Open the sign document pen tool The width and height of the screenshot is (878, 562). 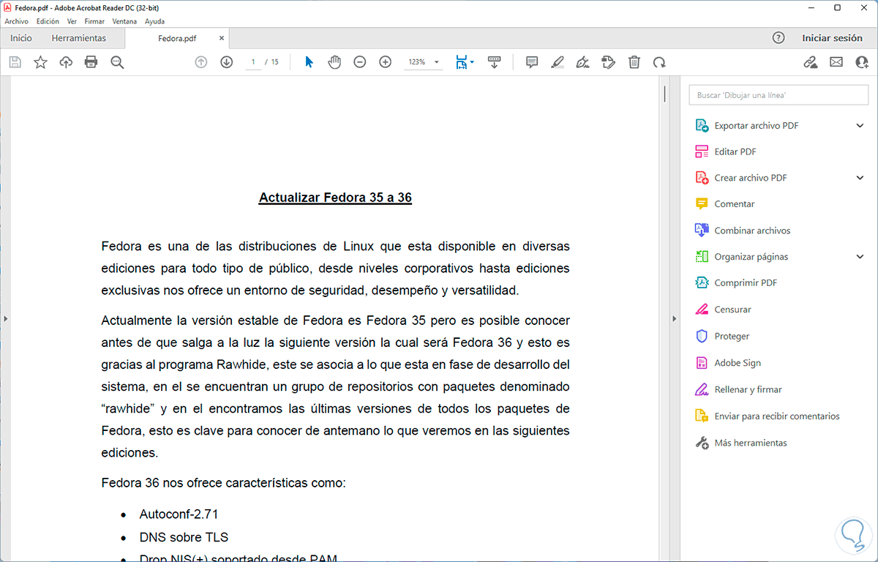point(583,62)
